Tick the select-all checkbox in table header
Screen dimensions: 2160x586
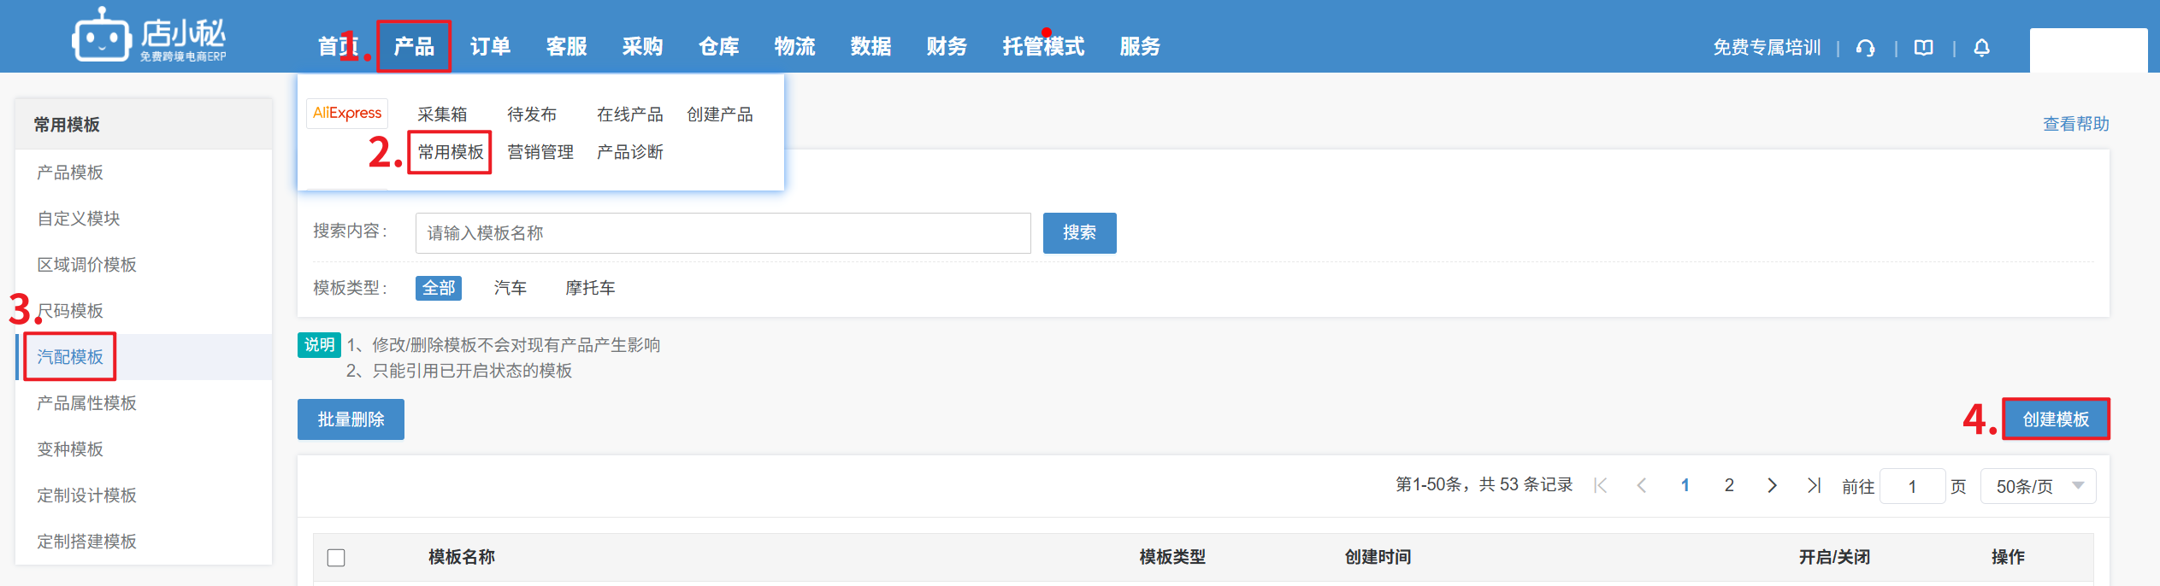(x=336, y=558)
